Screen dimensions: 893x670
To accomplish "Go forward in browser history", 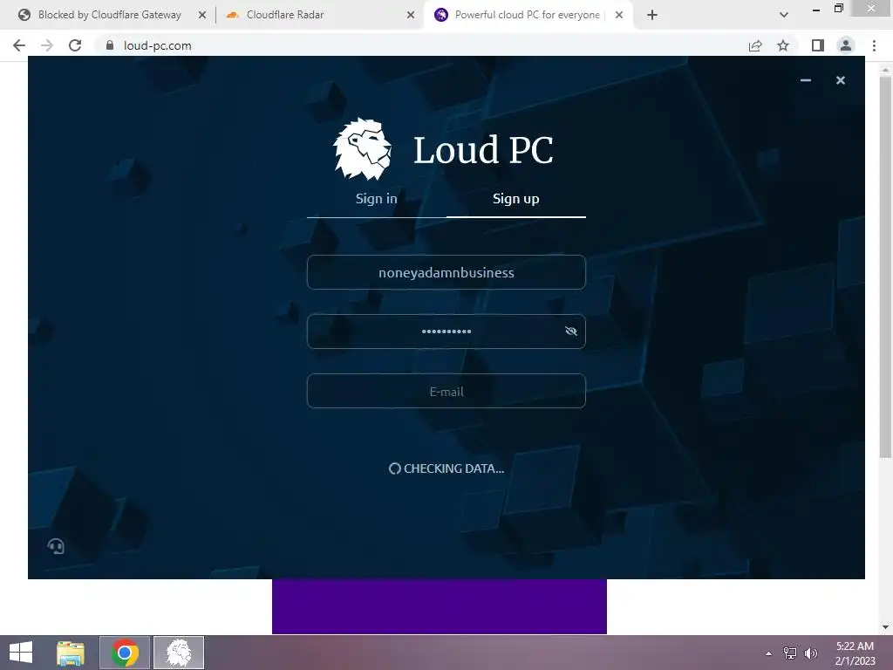I will pos(47,45).
